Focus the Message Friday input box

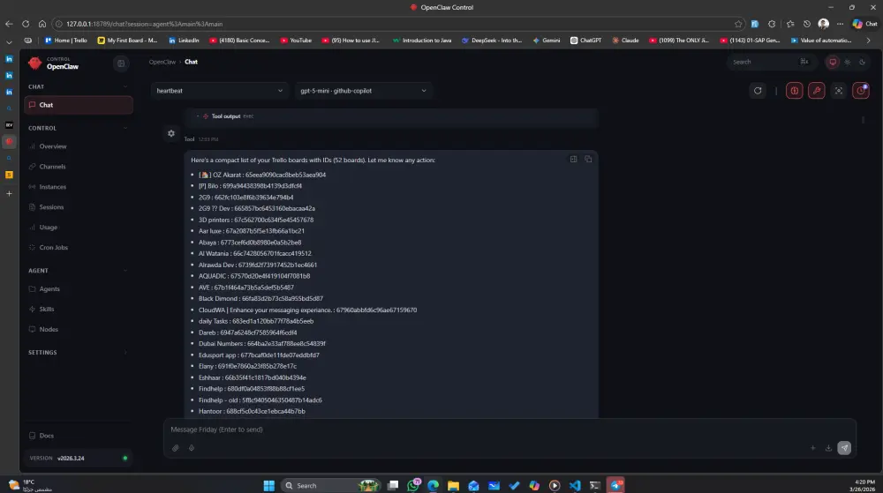pos(509,430)
